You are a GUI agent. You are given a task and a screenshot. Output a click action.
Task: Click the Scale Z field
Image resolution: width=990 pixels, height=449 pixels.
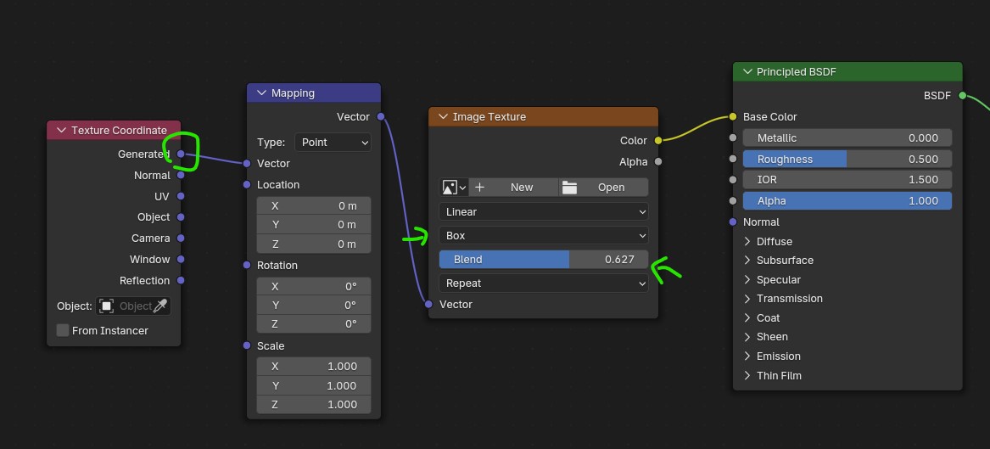[x=314, y=404]
